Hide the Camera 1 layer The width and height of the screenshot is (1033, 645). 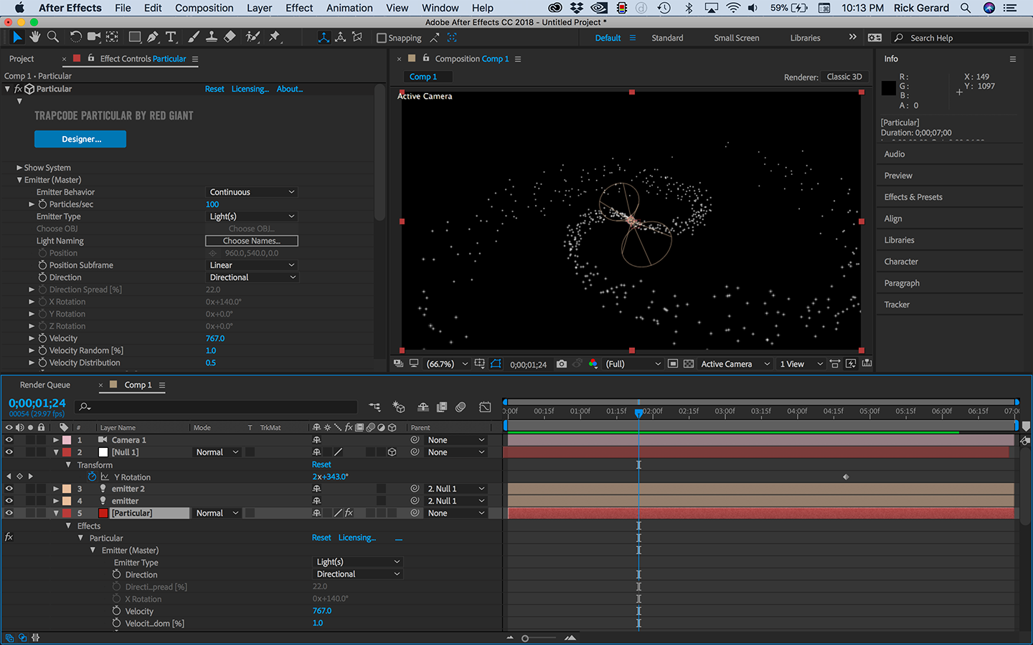click(9, 440)
